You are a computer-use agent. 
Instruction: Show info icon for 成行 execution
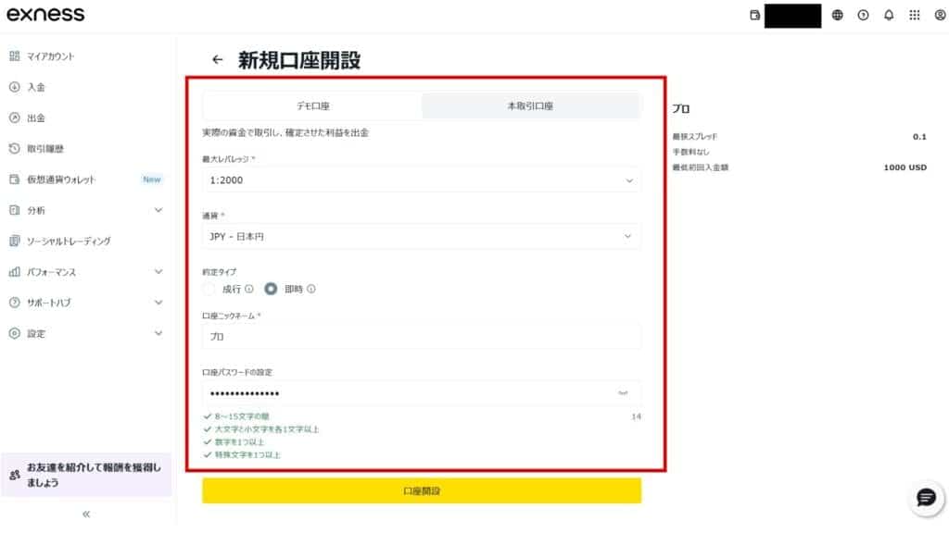click(x=248, y=289)
